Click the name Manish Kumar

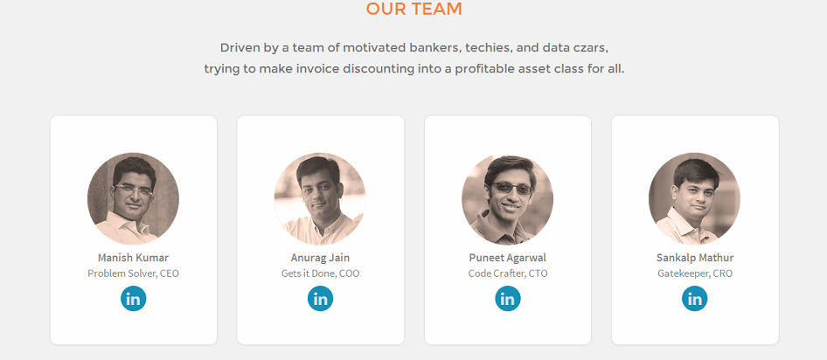[133, 258]
